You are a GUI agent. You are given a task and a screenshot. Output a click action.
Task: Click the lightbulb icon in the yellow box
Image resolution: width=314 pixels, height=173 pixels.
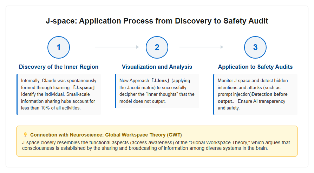pyautogui.click(x=25, y=135)
